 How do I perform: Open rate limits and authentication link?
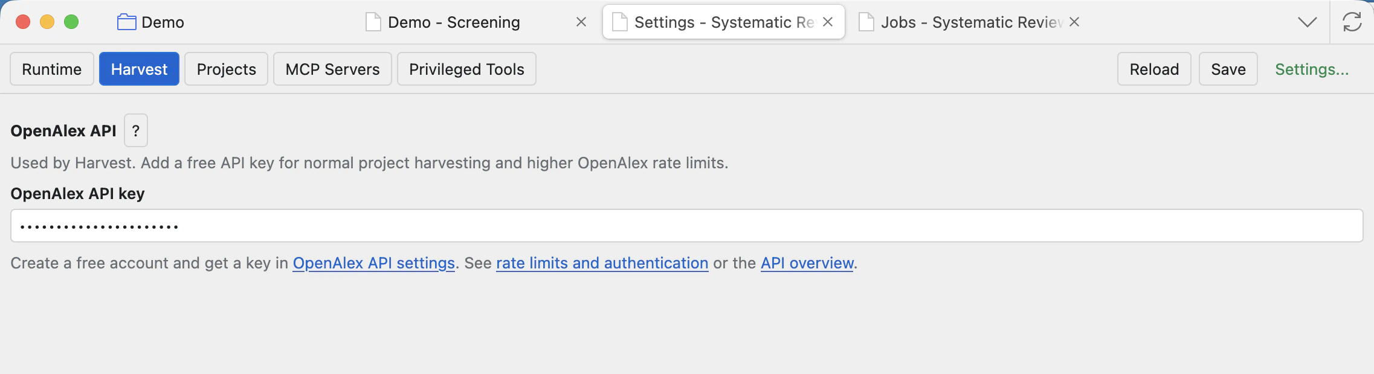pyautogui.click(x=602, y=263)
